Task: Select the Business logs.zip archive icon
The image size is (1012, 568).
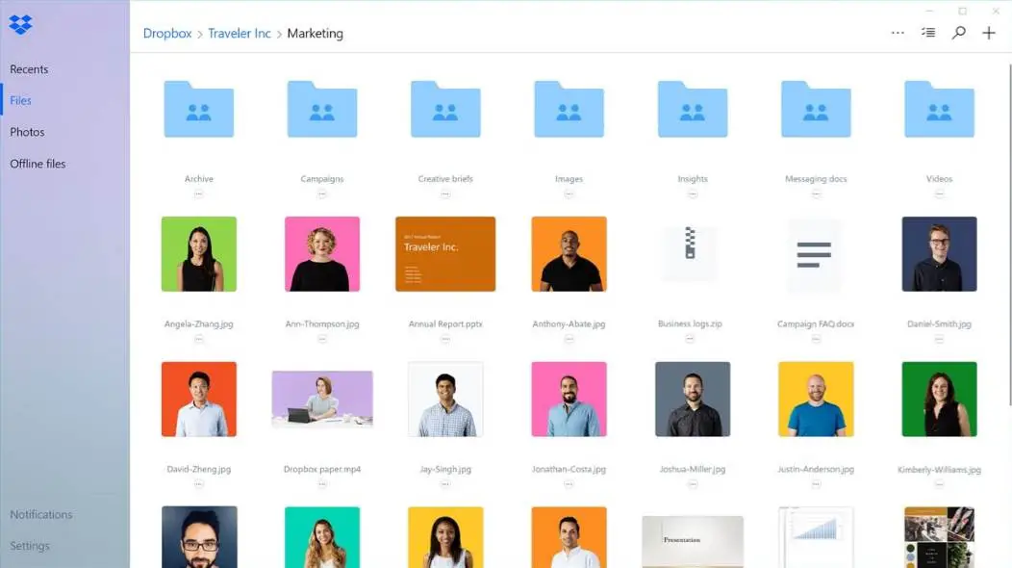Action: [x=690, y=253]
